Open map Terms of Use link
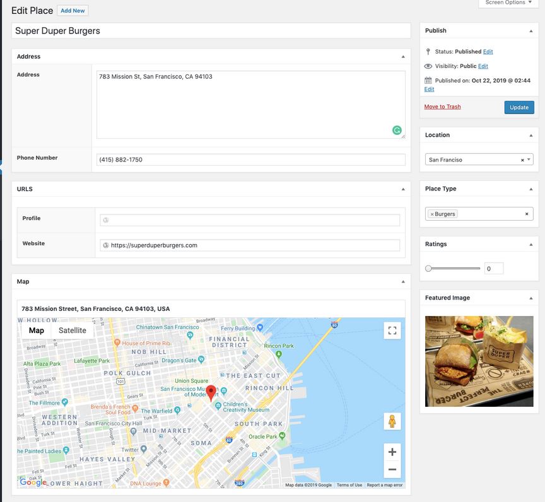The width and height of the screenshot is (545, 502). tap(349, 485)
